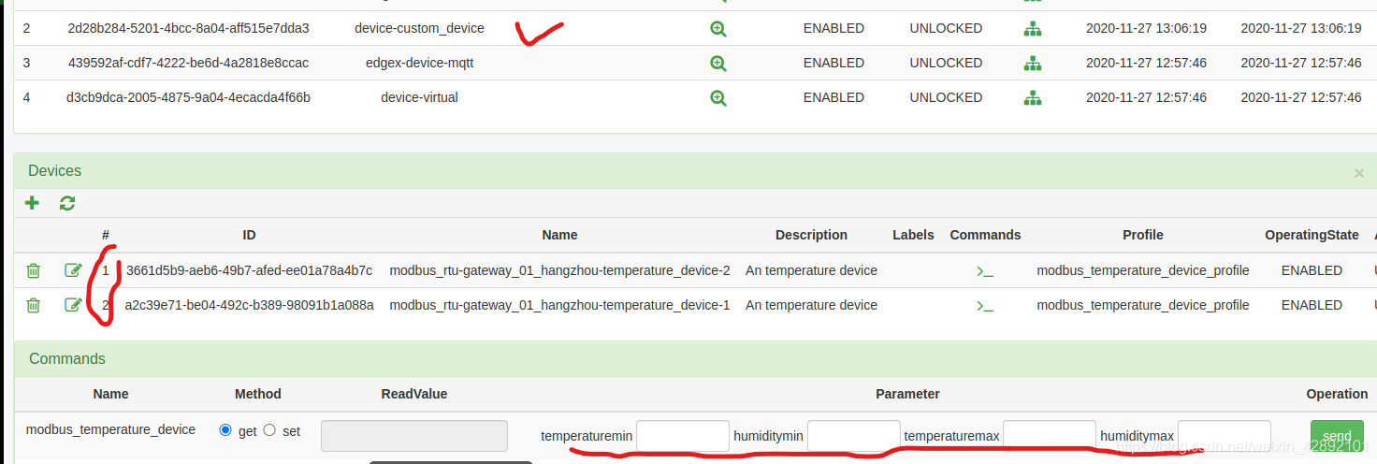
Task: Click modbus_temperature_device command name
Action: tap(110, 429)
